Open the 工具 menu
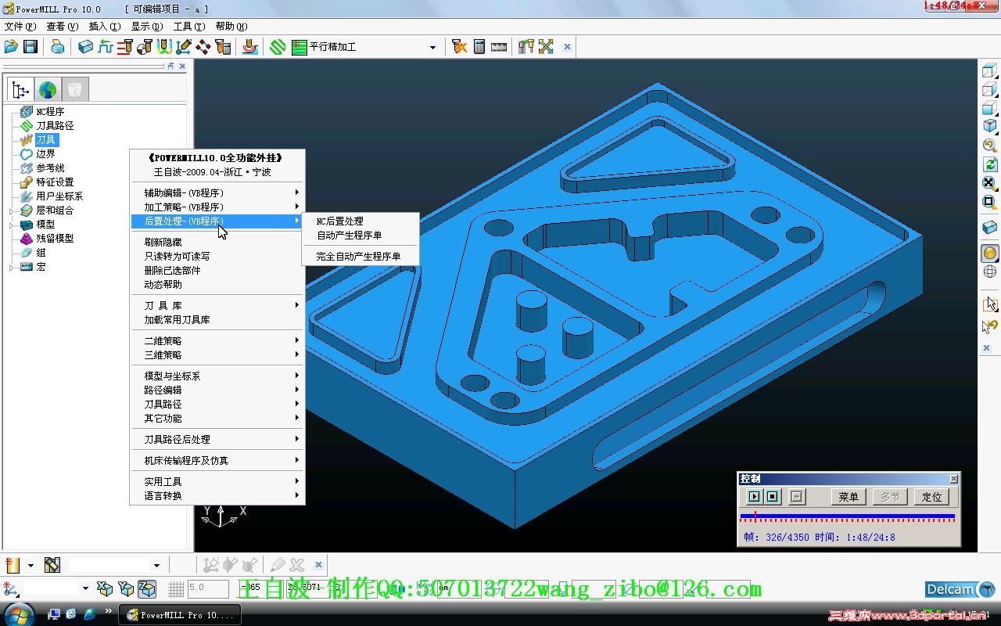 tap(188, 26)
